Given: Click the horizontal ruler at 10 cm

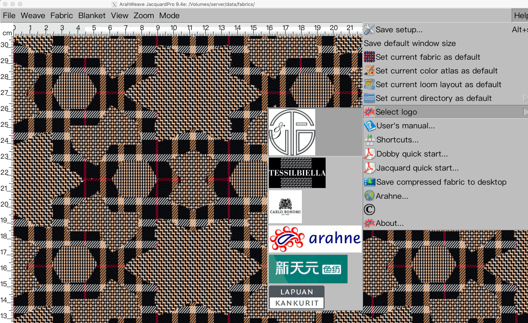Looking at the screenshot, I should [x=174, y=29].
